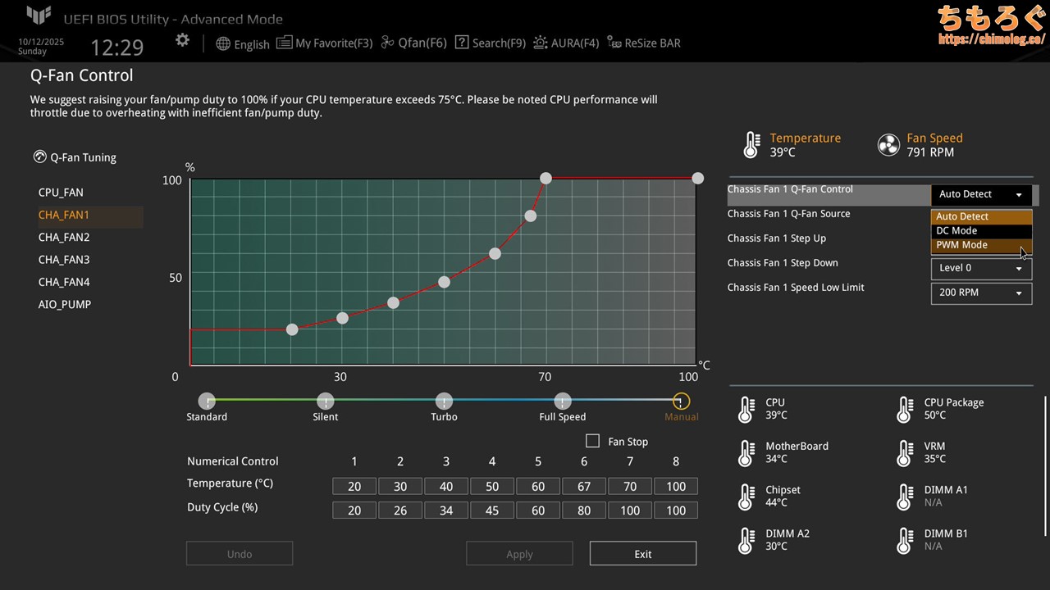Screen dimensions: 1050x590
Task: Open the English language globe icon
Action: coord(223,43)
